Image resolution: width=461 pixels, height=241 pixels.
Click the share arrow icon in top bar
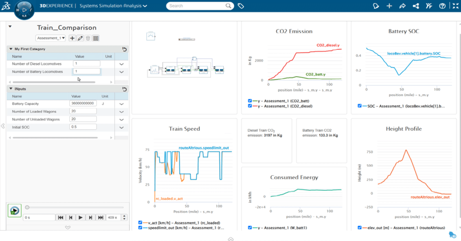(x=402, y=6)
